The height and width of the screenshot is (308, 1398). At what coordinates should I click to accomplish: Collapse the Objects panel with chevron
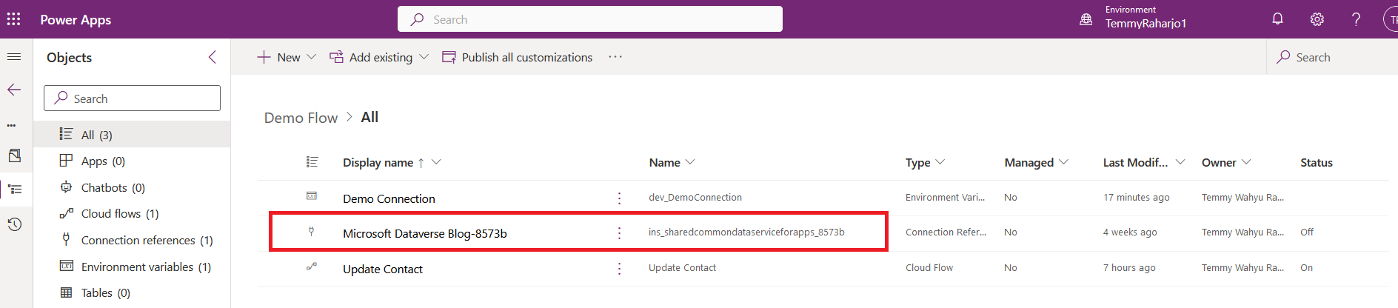213,57
